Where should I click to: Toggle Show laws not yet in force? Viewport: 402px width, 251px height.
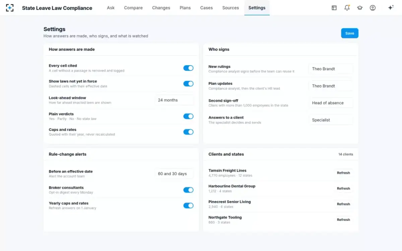[x=188, y=84]
